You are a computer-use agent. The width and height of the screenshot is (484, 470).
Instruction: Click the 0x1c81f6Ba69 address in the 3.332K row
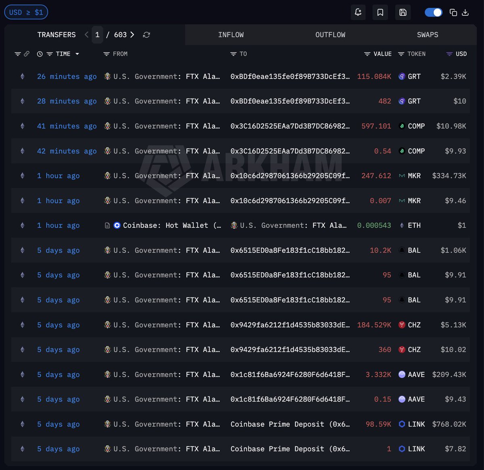[290, 374]
